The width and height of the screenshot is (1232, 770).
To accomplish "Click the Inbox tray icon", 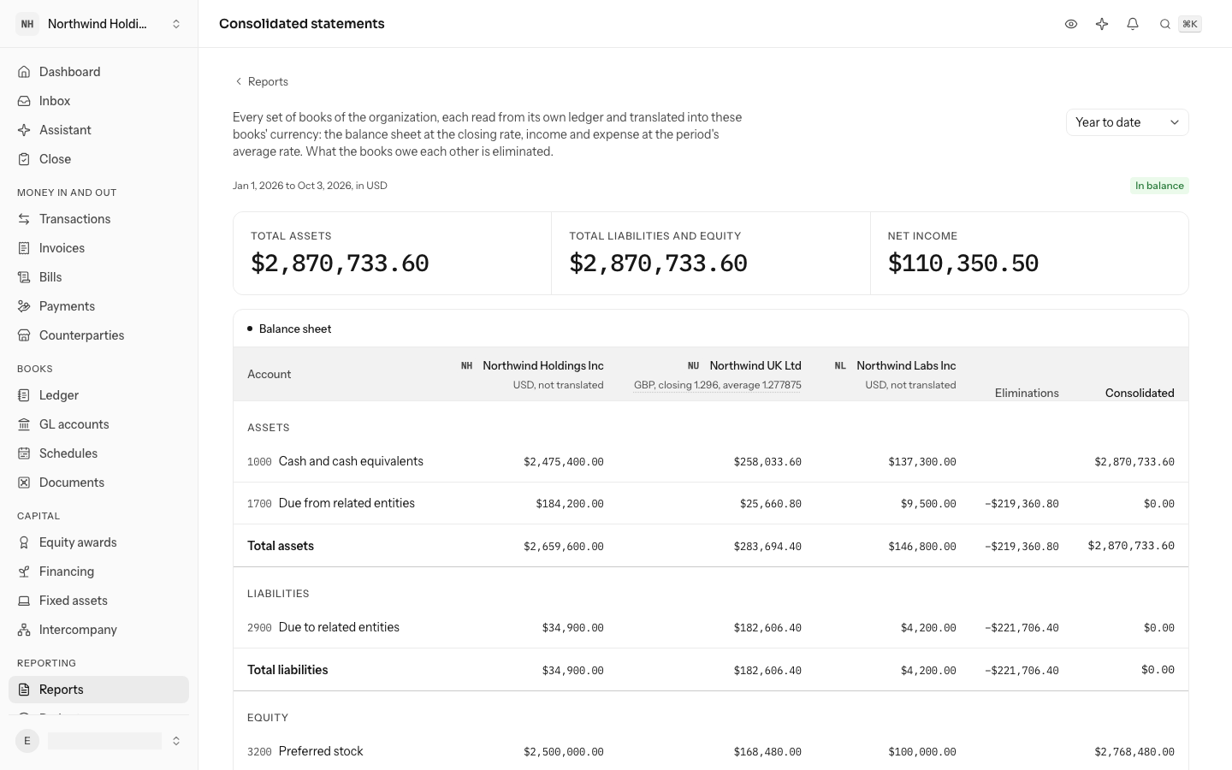I will [x=24, y=101].
